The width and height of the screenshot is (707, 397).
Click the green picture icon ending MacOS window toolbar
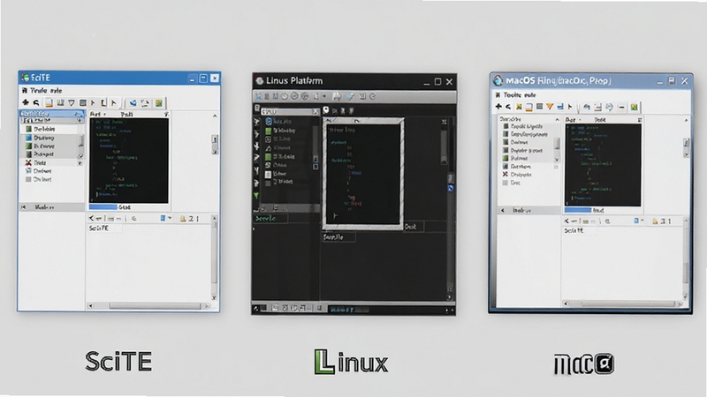[x=635, y=107]
